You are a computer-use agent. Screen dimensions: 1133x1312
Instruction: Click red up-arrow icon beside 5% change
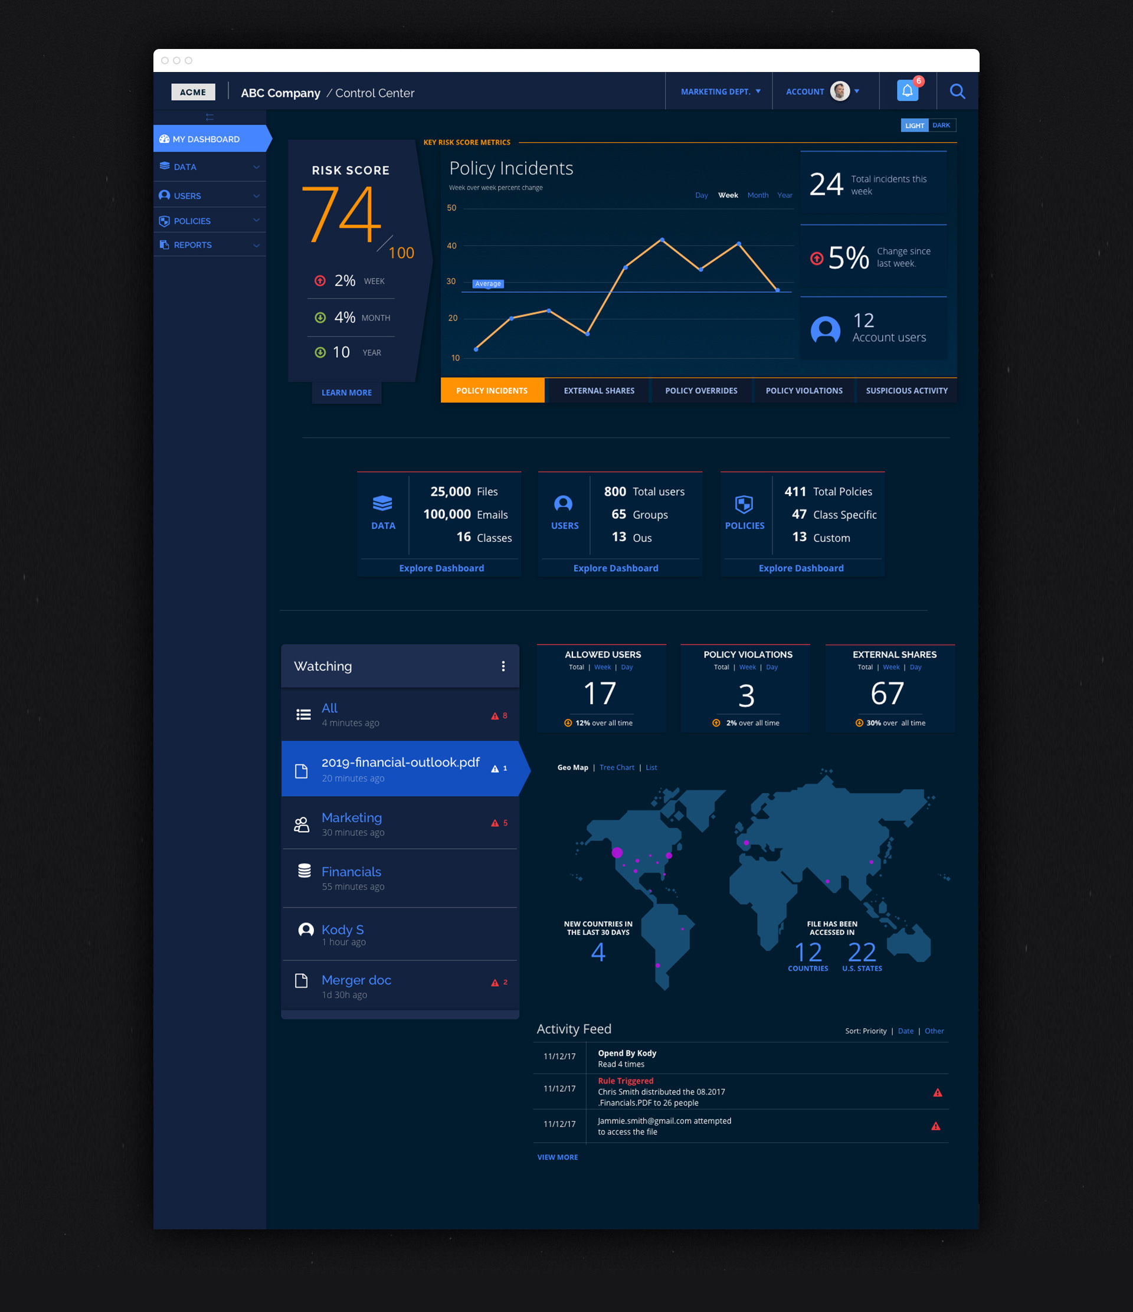pyautogui.click(x=817, y=259)
